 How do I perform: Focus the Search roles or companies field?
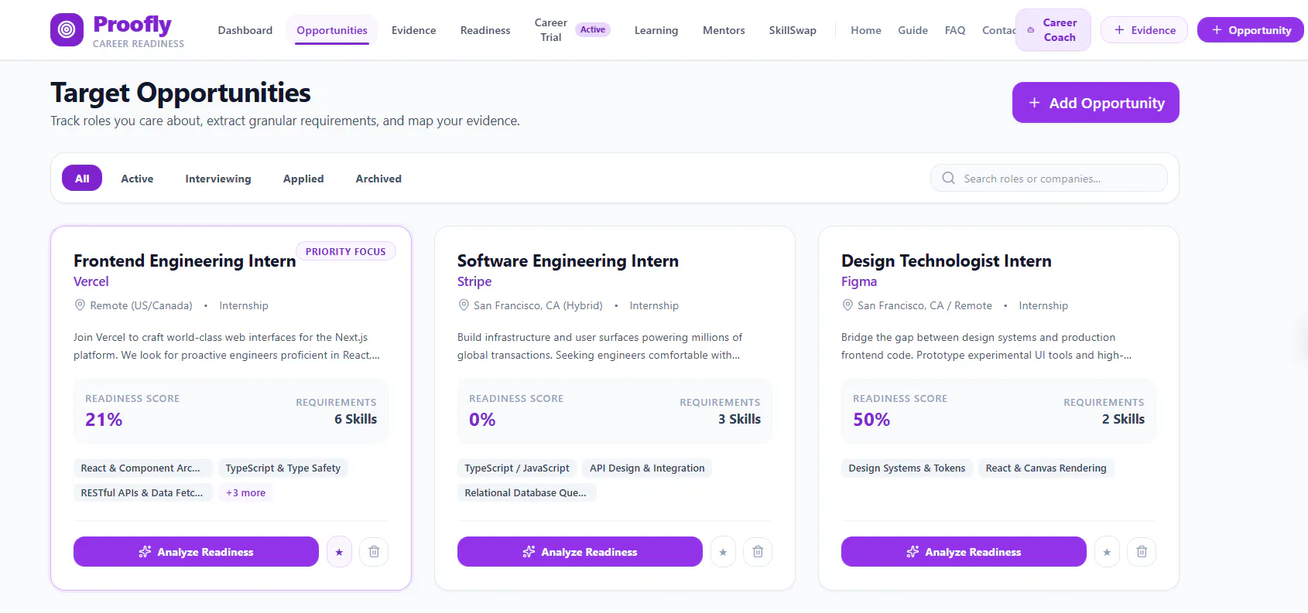(x=1049, y=178)
